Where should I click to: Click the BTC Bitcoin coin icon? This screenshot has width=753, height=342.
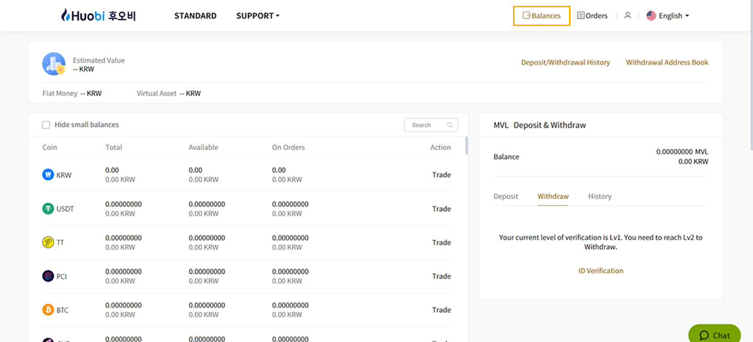coord(48,310)
